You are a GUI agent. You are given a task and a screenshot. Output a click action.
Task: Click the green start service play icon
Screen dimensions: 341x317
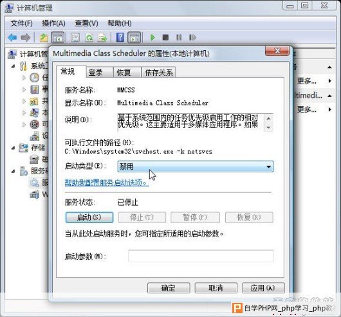[x=152, y=37]
